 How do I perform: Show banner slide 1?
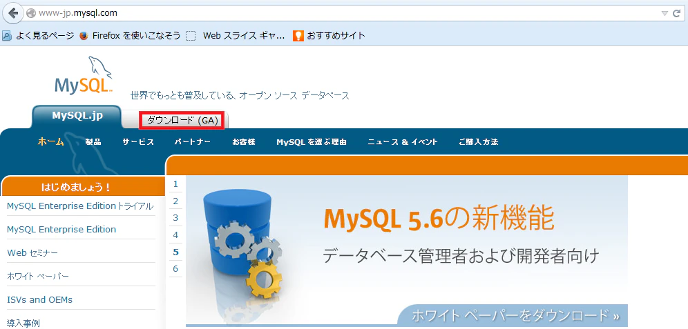pos(175,184)
